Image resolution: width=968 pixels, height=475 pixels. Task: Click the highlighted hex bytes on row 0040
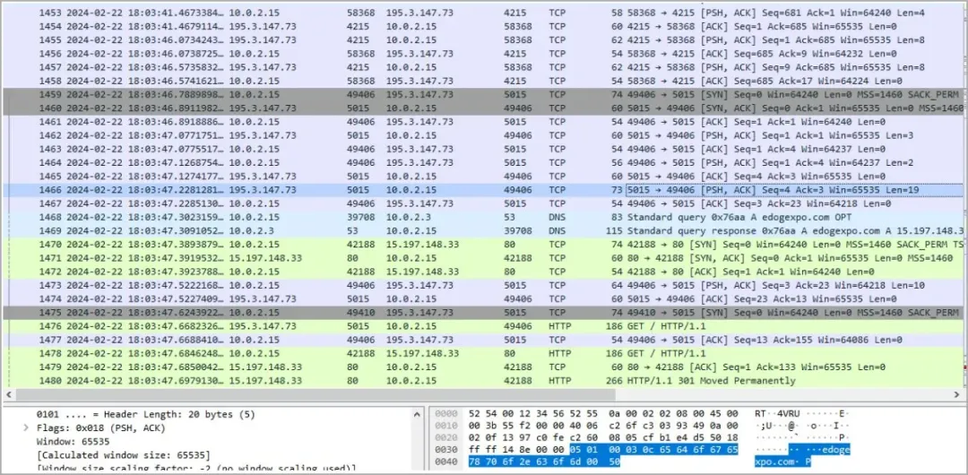click(525, 462)
